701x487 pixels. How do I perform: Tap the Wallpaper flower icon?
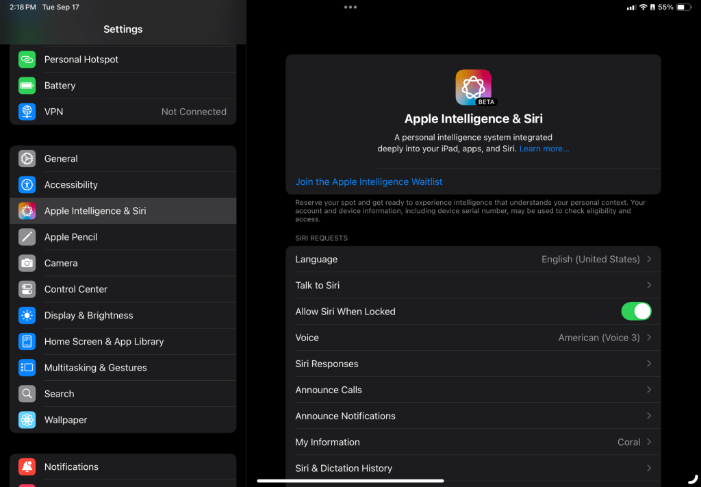click(x=27, y=420)
